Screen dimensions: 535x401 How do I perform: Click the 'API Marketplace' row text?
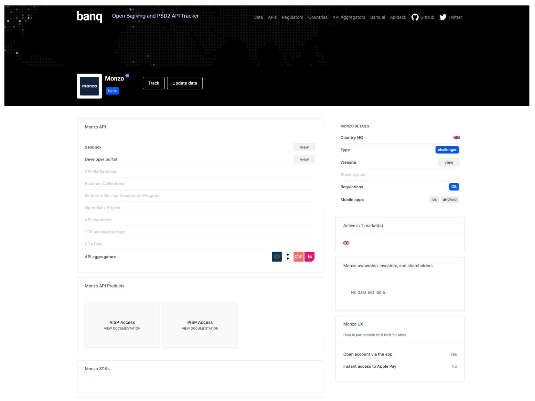100,171
